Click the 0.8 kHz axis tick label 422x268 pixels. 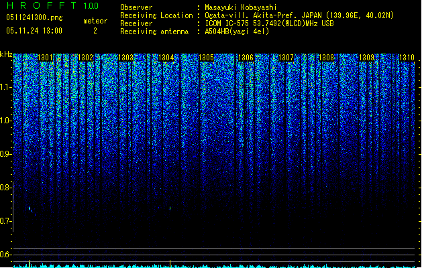[x=6, y=188]
